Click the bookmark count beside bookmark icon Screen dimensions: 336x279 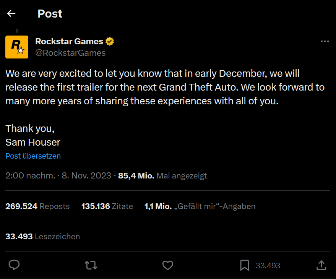[268, 266]
